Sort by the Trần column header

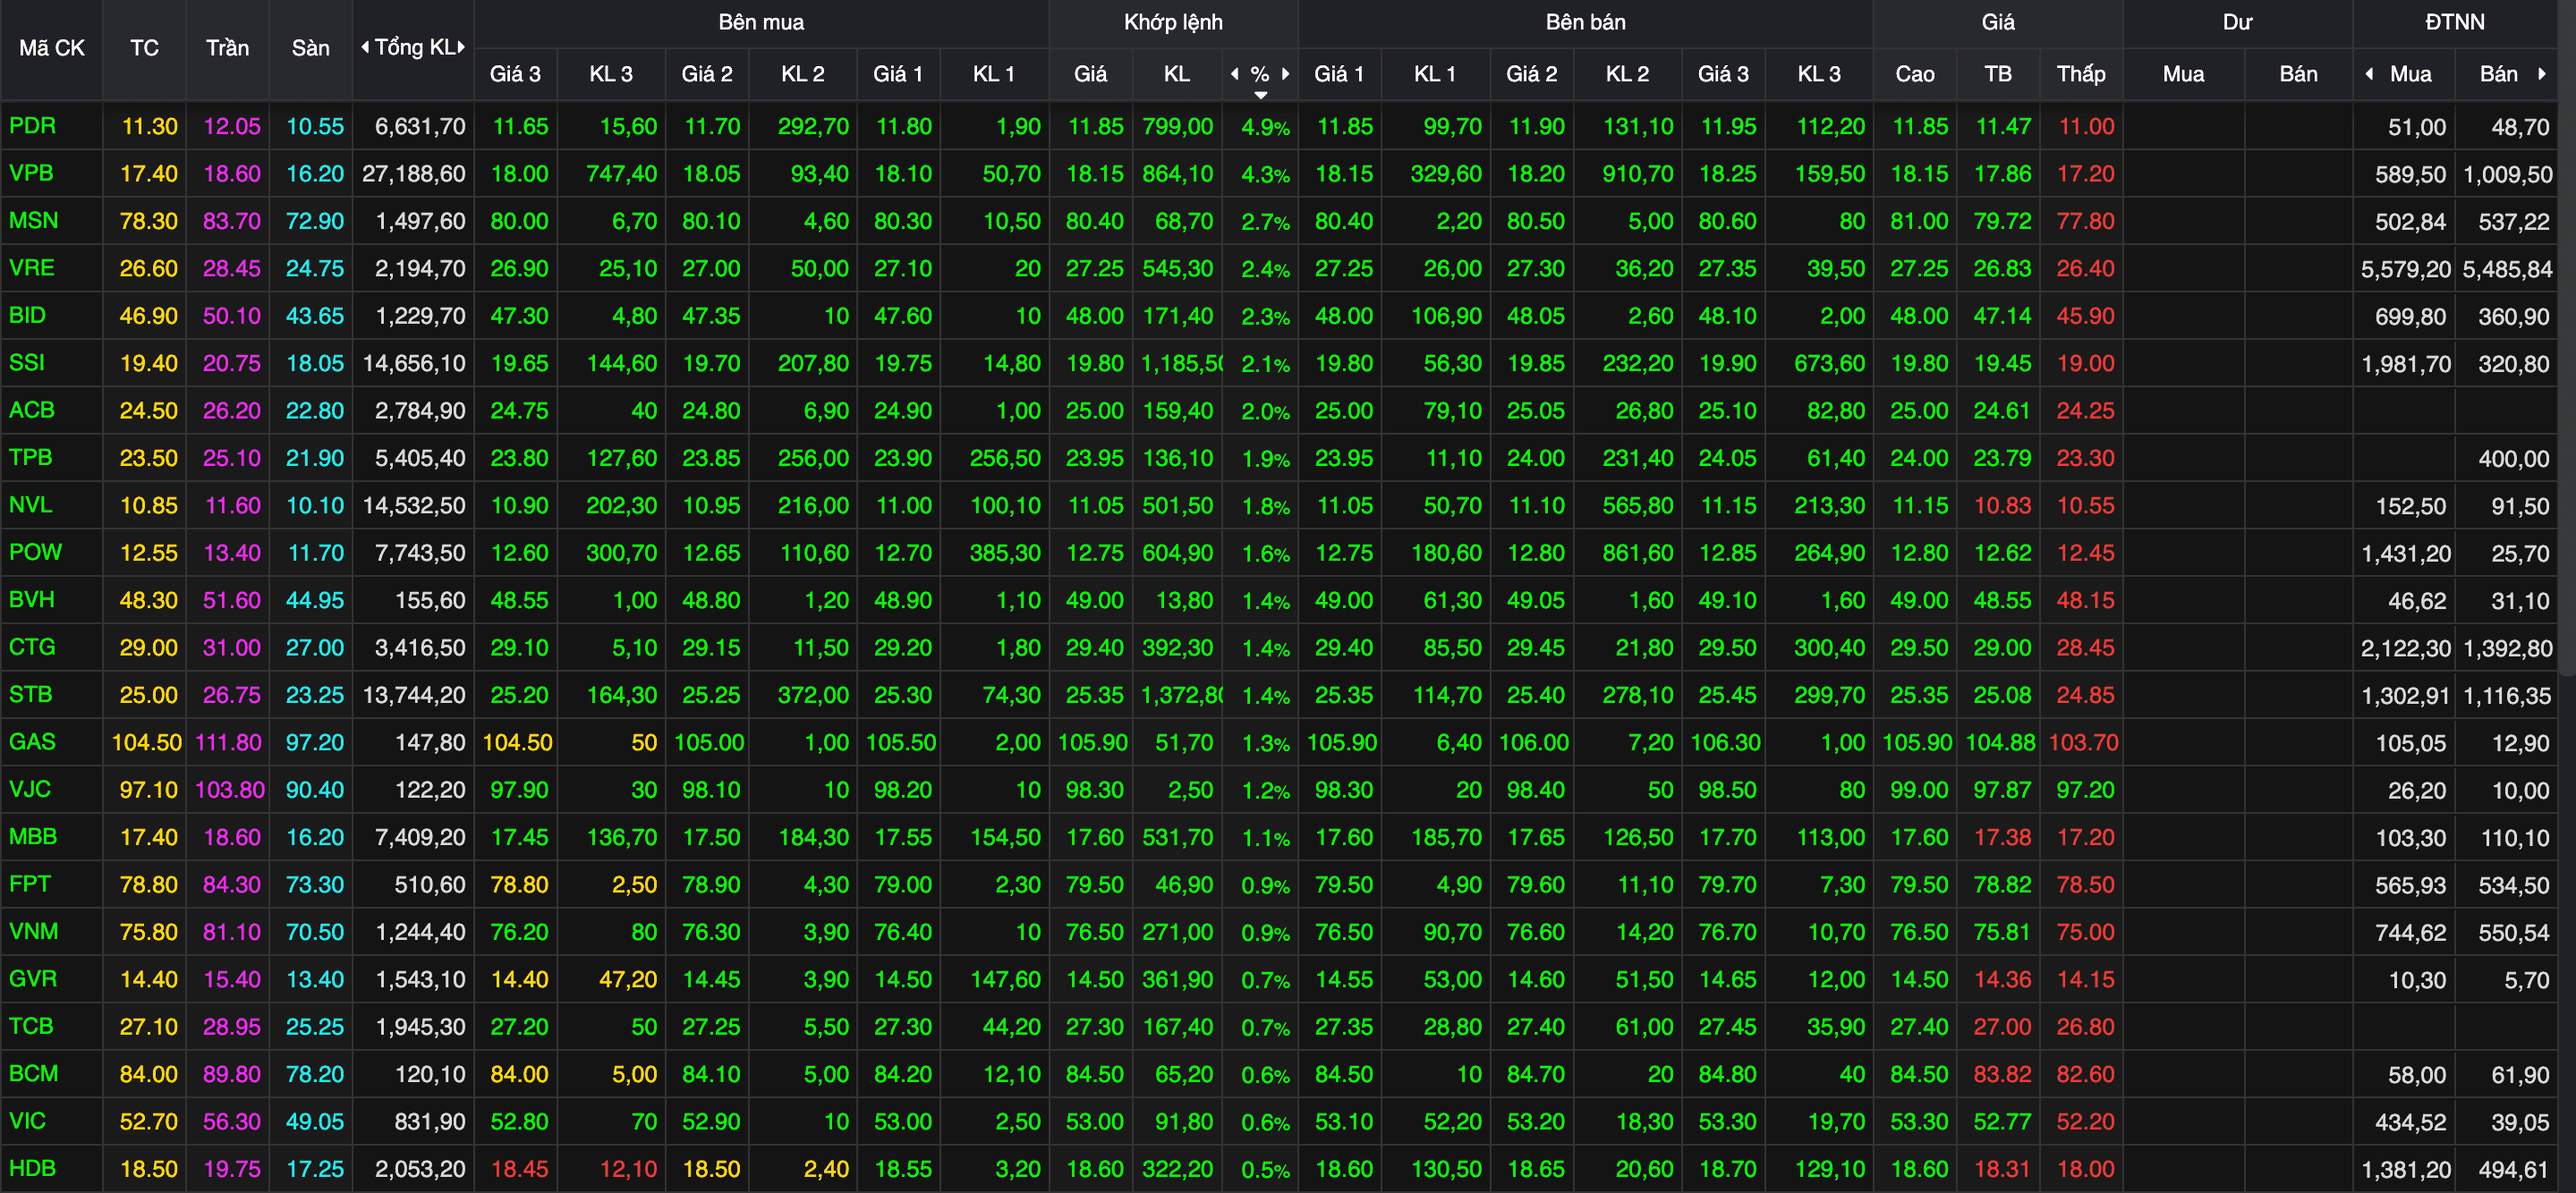[x=227, y=48]
